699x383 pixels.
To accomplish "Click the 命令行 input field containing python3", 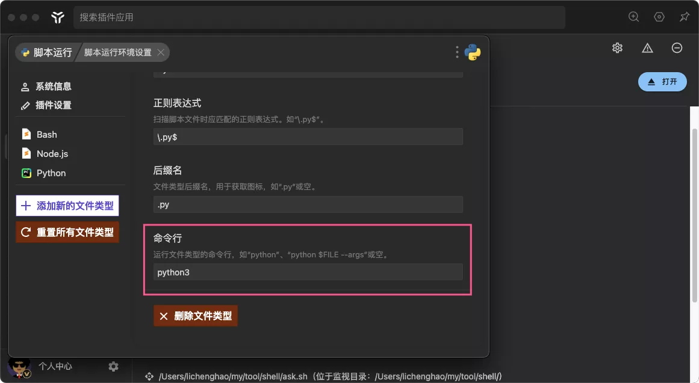I will (x=308, y=272).
